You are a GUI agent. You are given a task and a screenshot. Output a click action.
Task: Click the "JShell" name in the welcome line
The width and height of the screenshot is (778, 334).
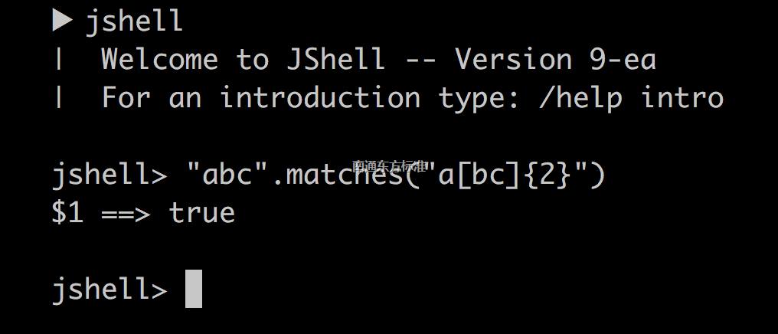(x=335, y=59)
